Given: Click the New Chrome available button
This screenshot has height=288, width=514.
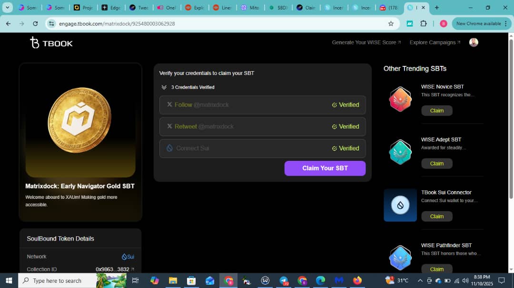Looking at the screenshot, I should tap(481, 24).
